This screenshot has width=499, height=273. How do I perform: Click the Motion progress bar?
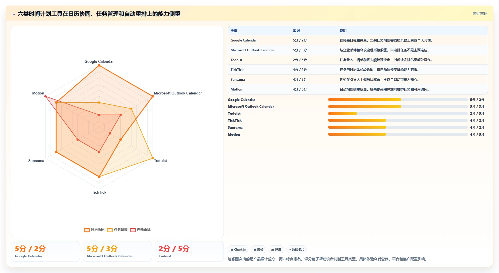[x=398, y=134]
